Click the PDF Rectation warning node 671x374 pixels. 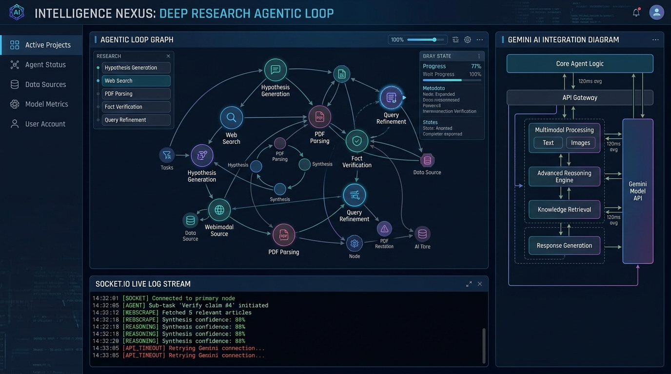384,229
